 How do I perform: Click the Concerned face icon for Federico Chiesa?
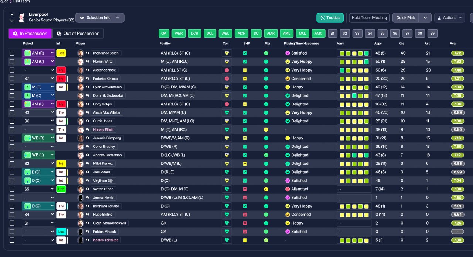click(287, 79)
